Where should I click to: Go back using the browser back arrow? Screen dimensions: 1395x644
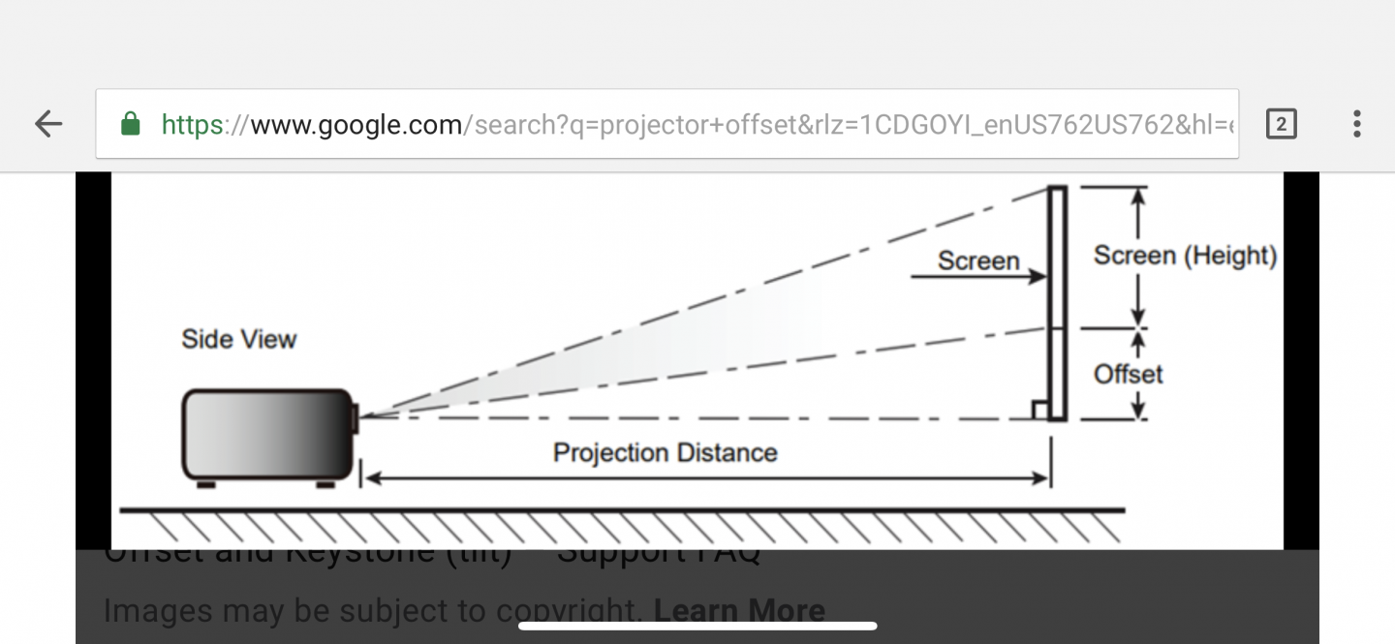(x=48, y=123)
